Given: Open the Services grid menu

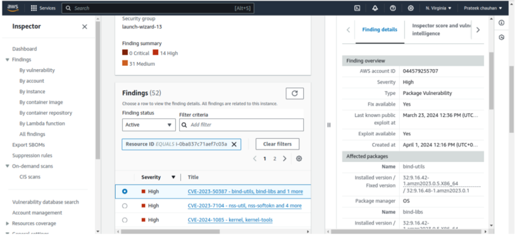Looking at the screenshot, I should click(43, 8).
